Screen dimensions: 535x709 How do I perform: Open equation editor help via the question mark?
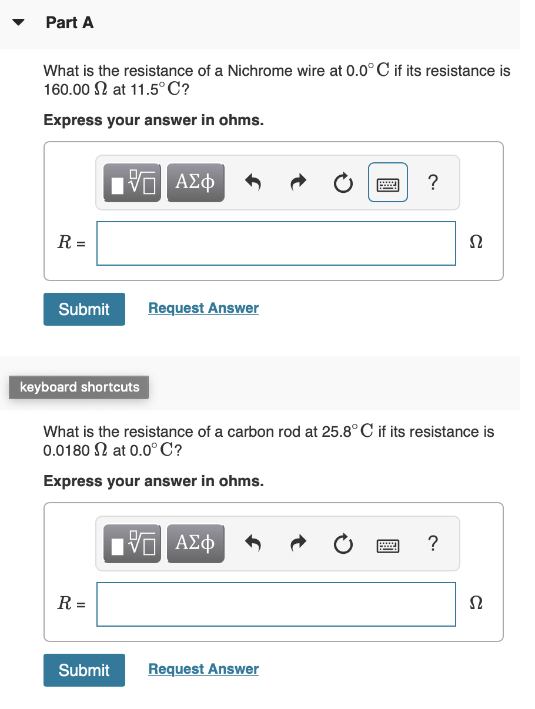[433, 182]
